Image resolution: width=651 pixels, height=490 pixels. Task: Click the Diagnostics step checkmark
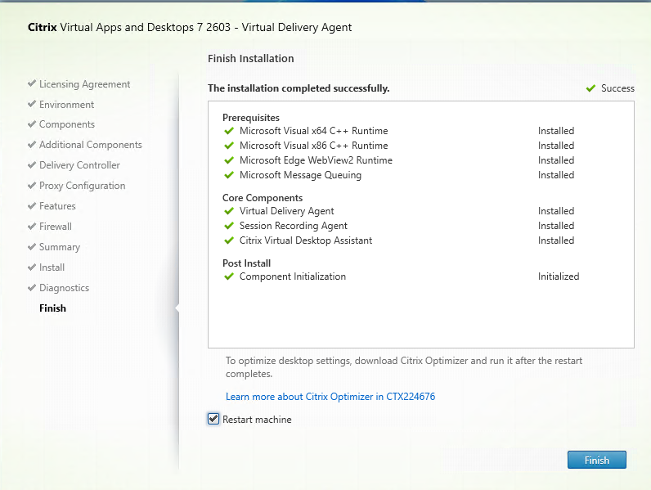pyautogui.click(x=32, y=287)
